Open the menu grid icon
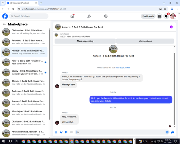Screen dimensions: 180x144 159,16
